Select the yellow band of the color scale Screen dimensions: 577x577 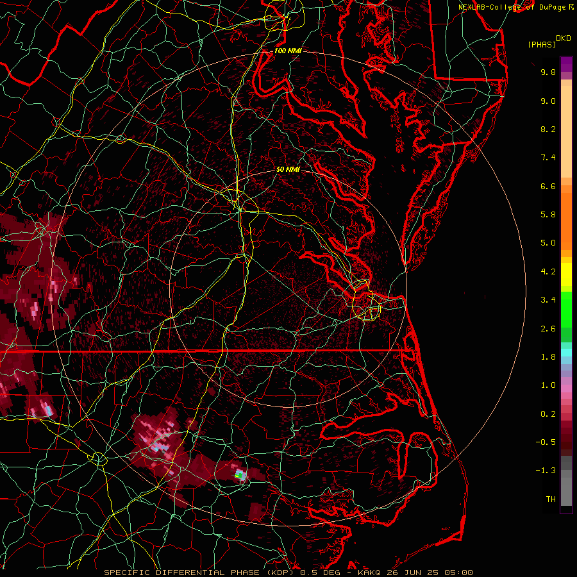(x=566, y=274)
